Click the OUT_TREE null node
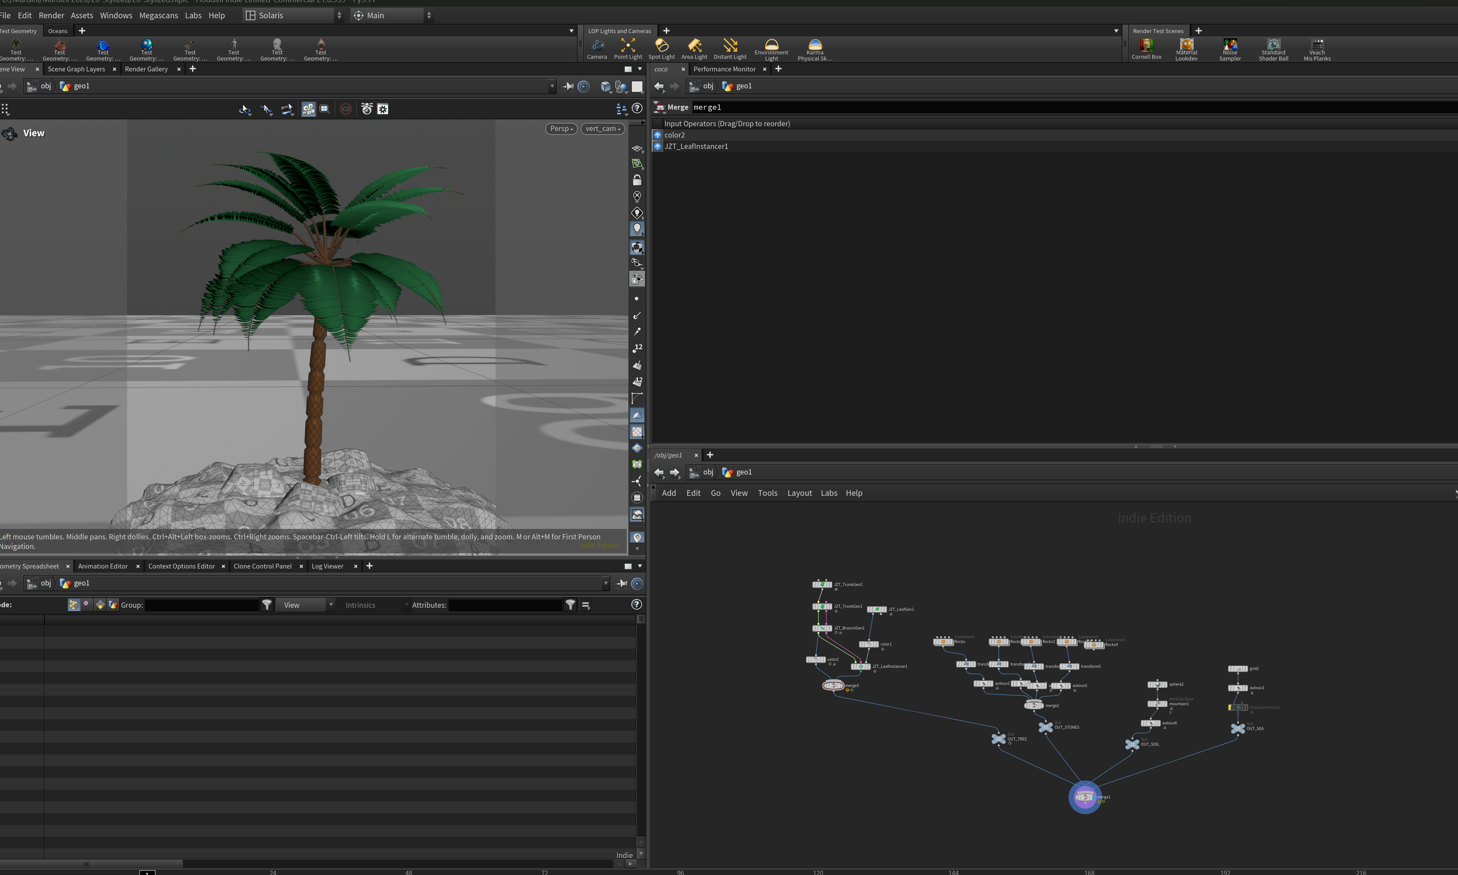Image resolution: width=1458 pixels, height=875 pixels. point(998,738)
